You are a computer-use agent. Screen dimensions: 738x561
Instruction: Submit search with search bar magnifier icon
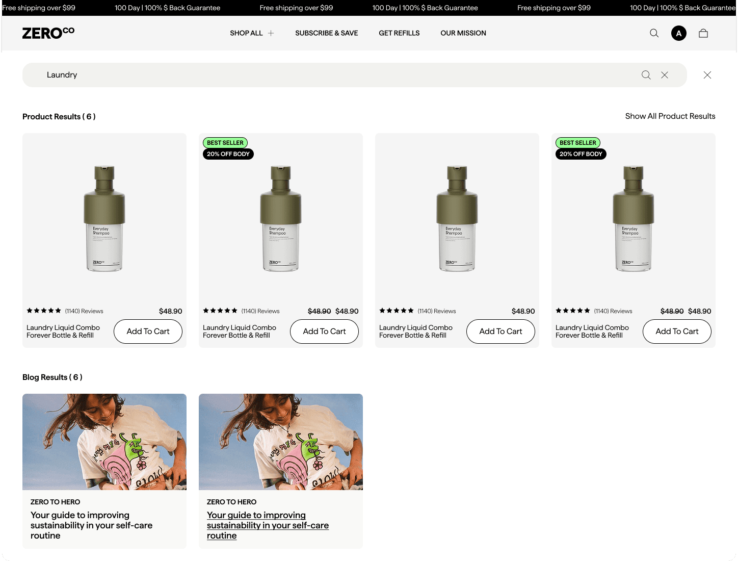tap(646, 75)
